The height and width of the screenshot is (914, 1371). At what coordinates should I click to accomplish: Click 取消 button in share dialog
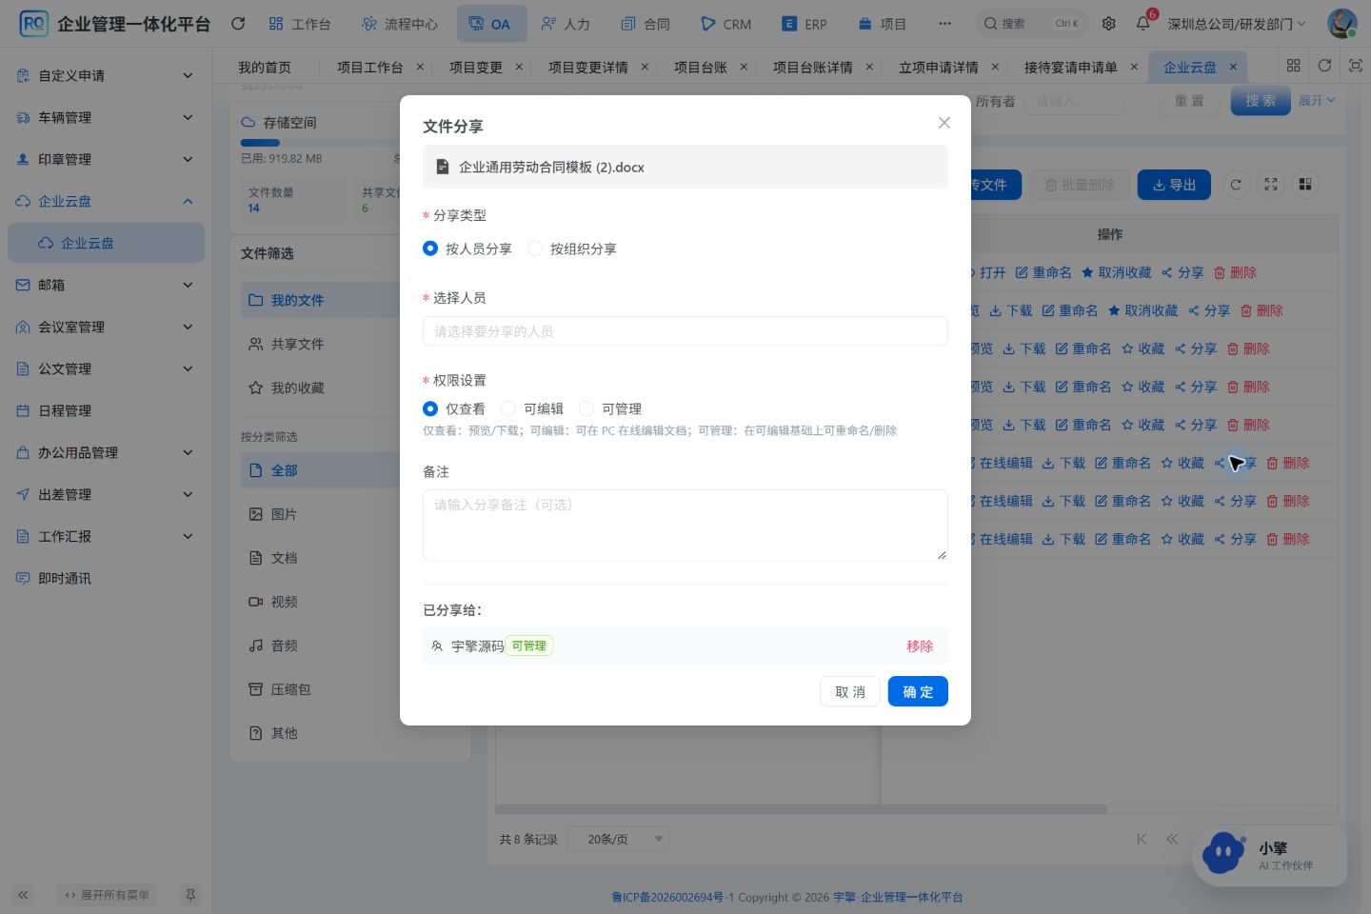tap(850, 691)
